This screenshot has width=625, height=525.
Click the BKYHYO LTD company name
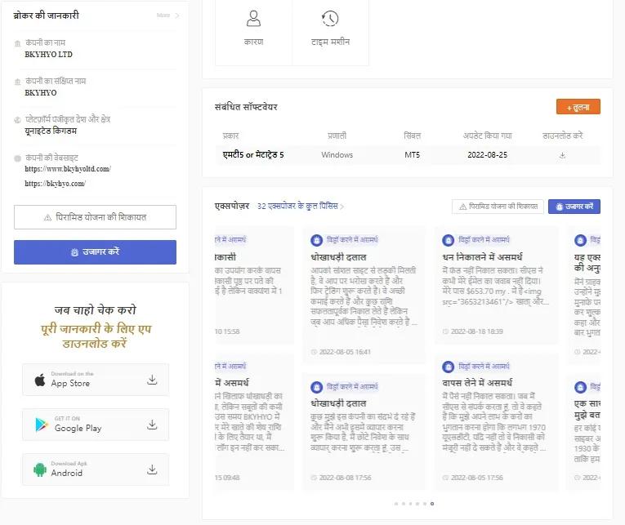[49, 55]
